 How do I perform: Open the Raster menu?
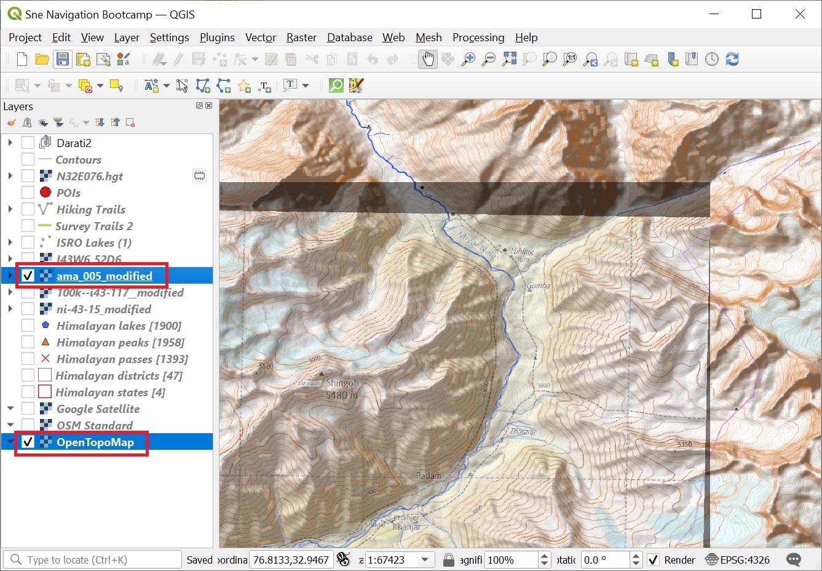coord(301,38)
